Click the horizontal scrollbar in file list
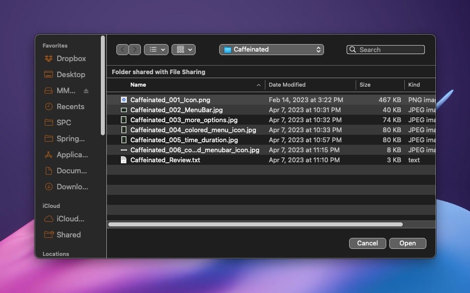This screenshot has width=470, height=293. click(x=255, y=224)
